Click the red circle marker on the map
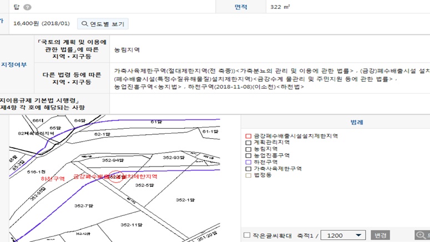Image resolution: width=430 pixels, height=242 pixels. tap(117, 177)
